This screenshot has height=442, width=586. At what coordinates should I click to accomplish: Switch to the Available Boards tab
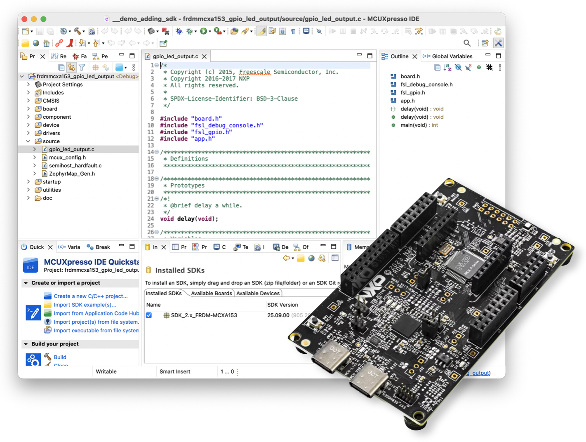tap(212, 293)
